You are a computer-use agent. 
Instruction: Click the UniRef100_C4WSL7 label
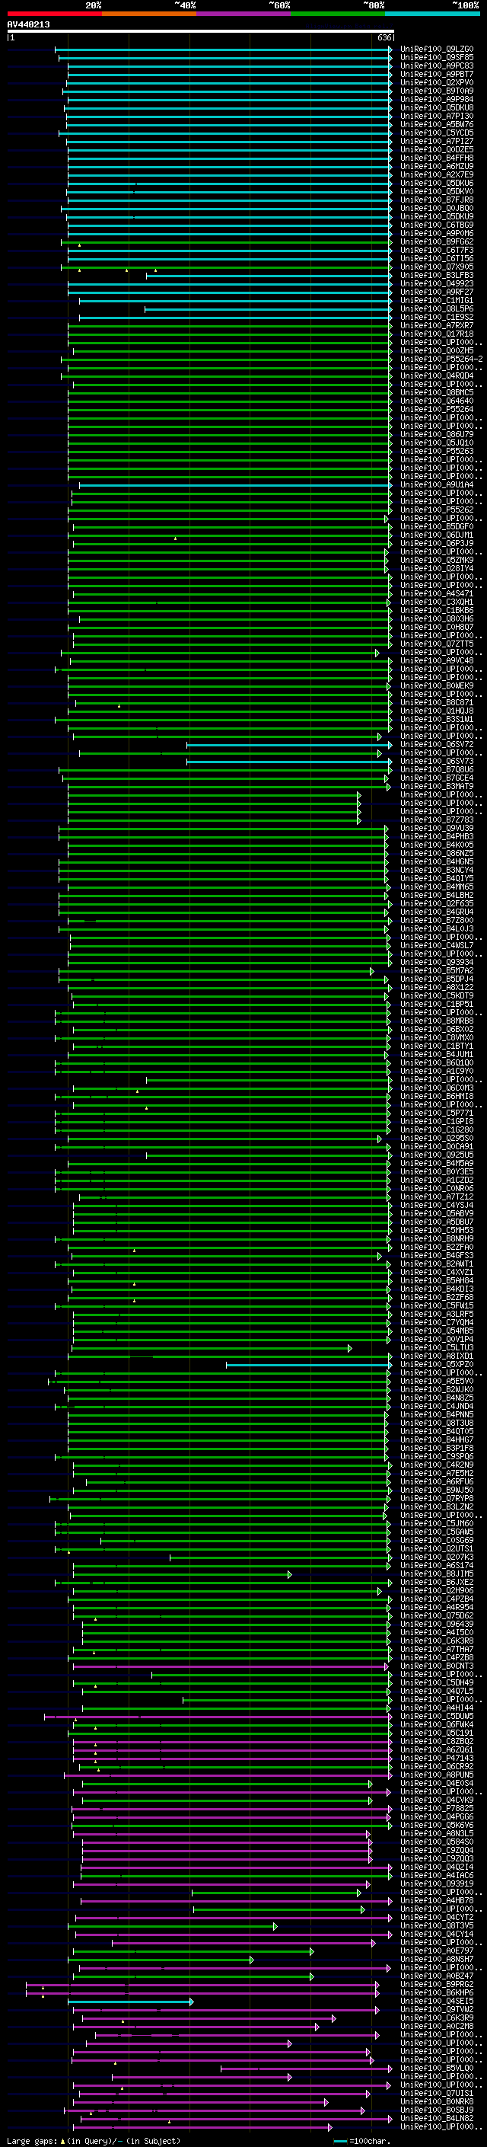pyautogui.click(x=437, y=945)
